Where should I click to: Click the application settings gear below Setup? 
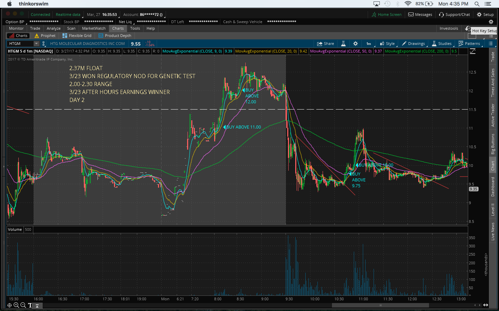click(x=491, y=22)
